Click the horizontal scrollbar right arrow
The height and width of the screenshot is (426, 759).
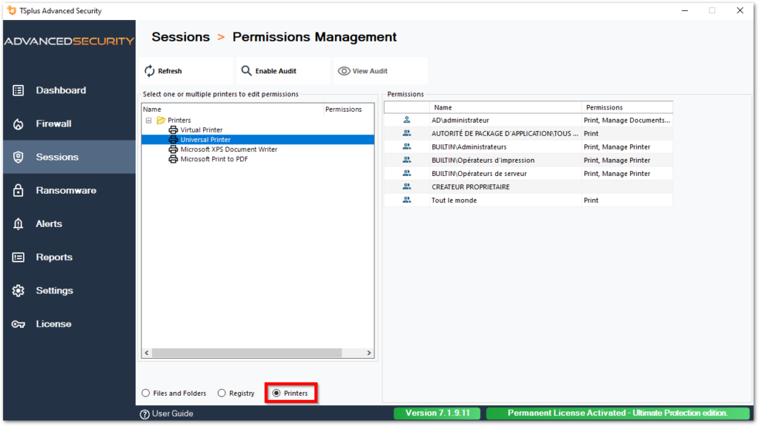tap(368, 354)
